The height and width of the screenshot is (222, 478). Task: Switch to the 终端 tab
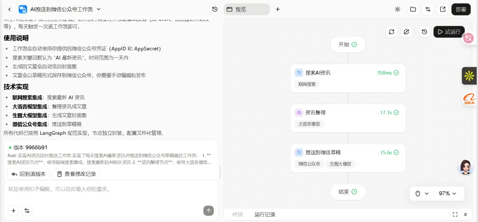click(x=238, y=214)
